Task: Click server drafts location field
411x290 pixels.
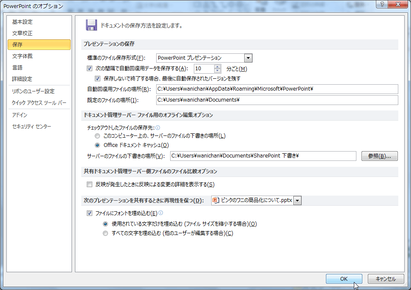Action: pos(263,156)
